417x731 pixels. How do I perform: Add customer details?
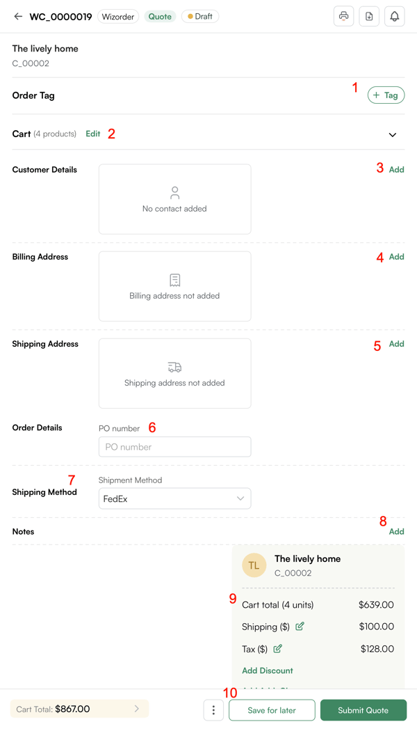[396, 169]
